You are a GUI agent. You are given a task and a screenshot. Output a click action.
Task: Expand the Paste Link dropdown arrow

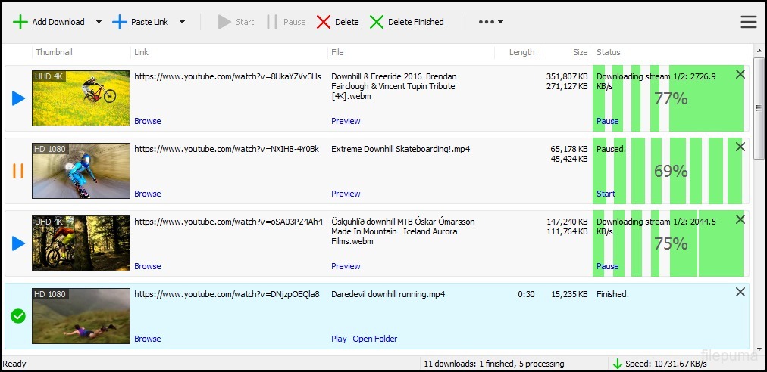coord(182,22)
